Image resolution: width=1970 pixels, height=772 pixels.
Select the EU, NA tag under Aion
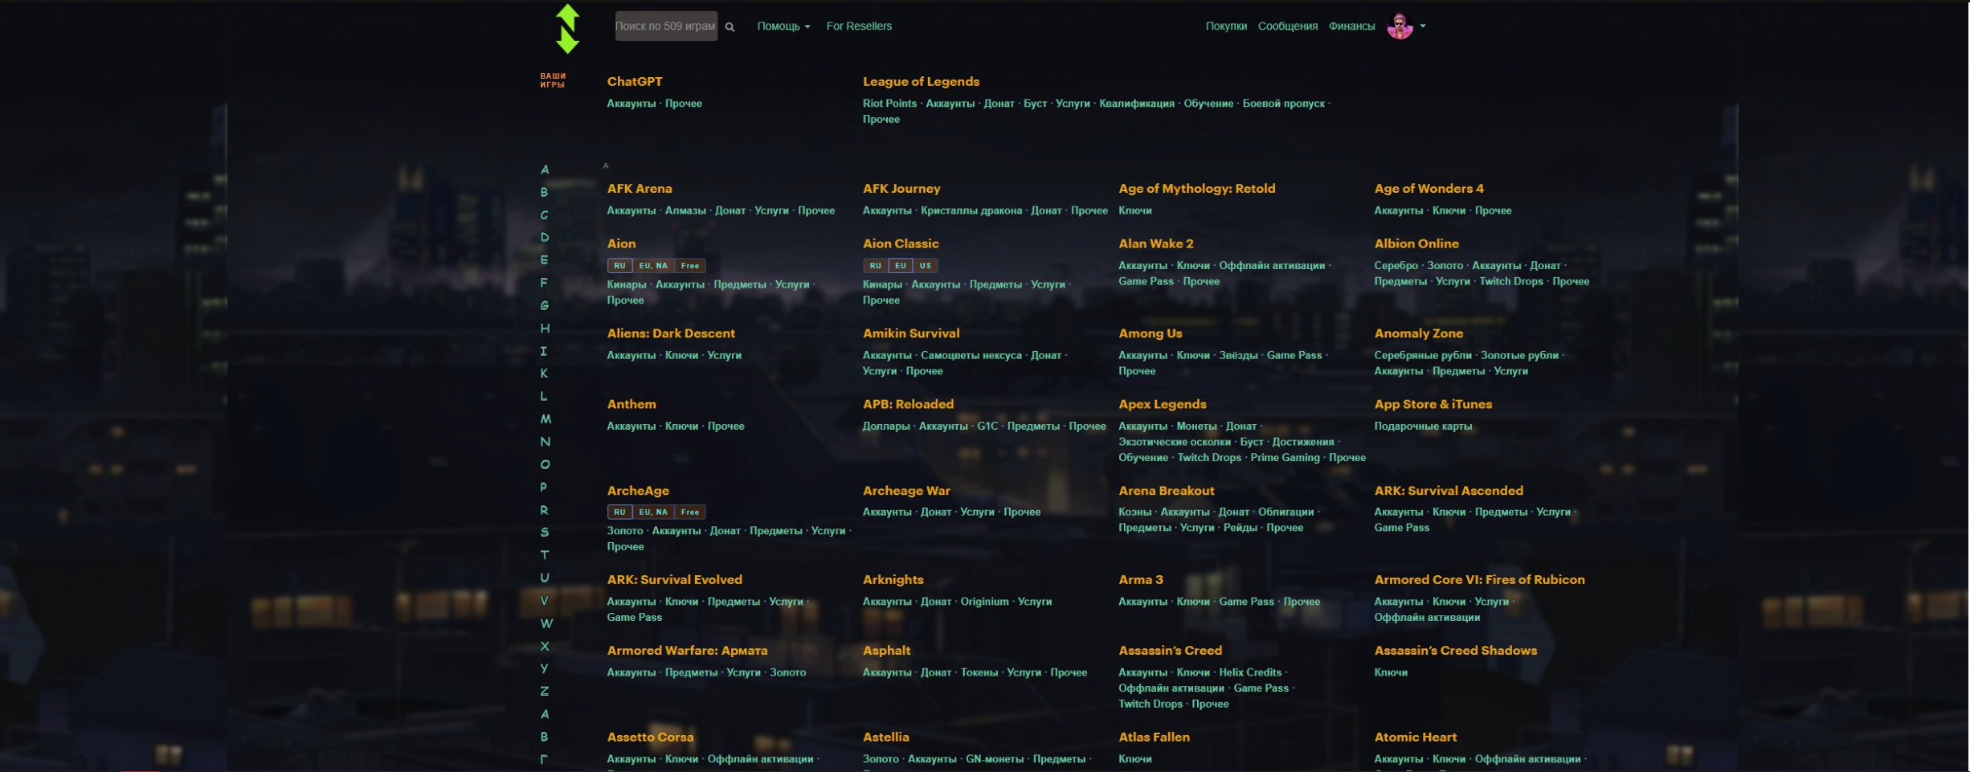[x=653, y=266]
